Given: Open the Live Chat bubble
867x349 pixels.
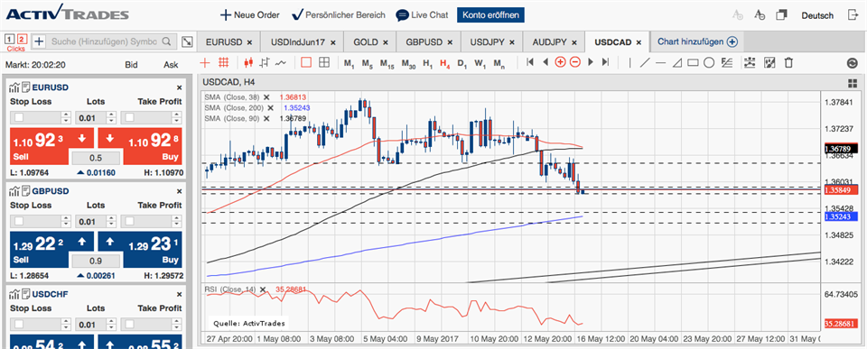Looking at the screenshot, I should click(x=422, y=15).
